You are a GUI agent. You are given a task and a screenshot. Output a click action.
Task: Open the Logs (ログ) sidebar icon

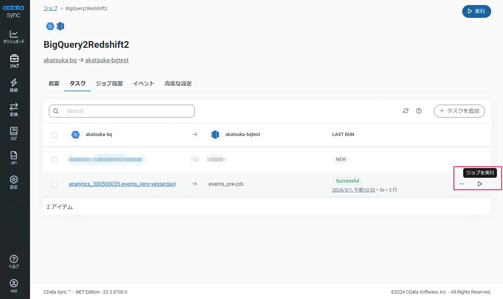click(14, 134)
